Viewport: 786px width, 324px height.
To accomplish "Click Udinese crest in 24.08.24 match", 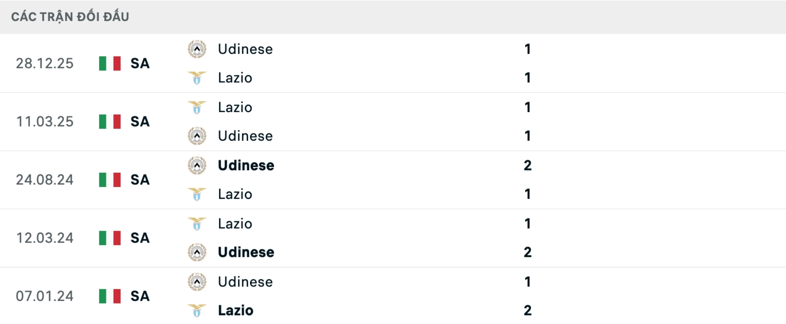I will [x=197, y=165].
